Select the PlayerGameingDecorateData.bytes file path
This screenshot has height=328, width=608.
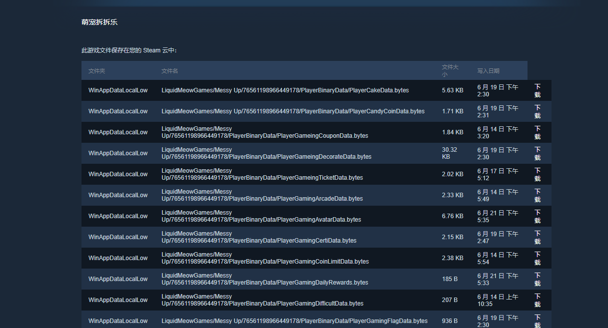click(266, 153)
